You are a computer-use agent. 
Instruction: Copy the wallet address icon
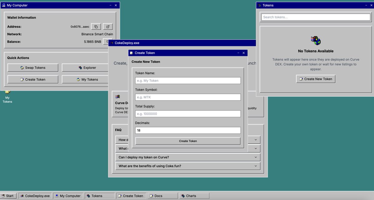click(x=96, y=27)
